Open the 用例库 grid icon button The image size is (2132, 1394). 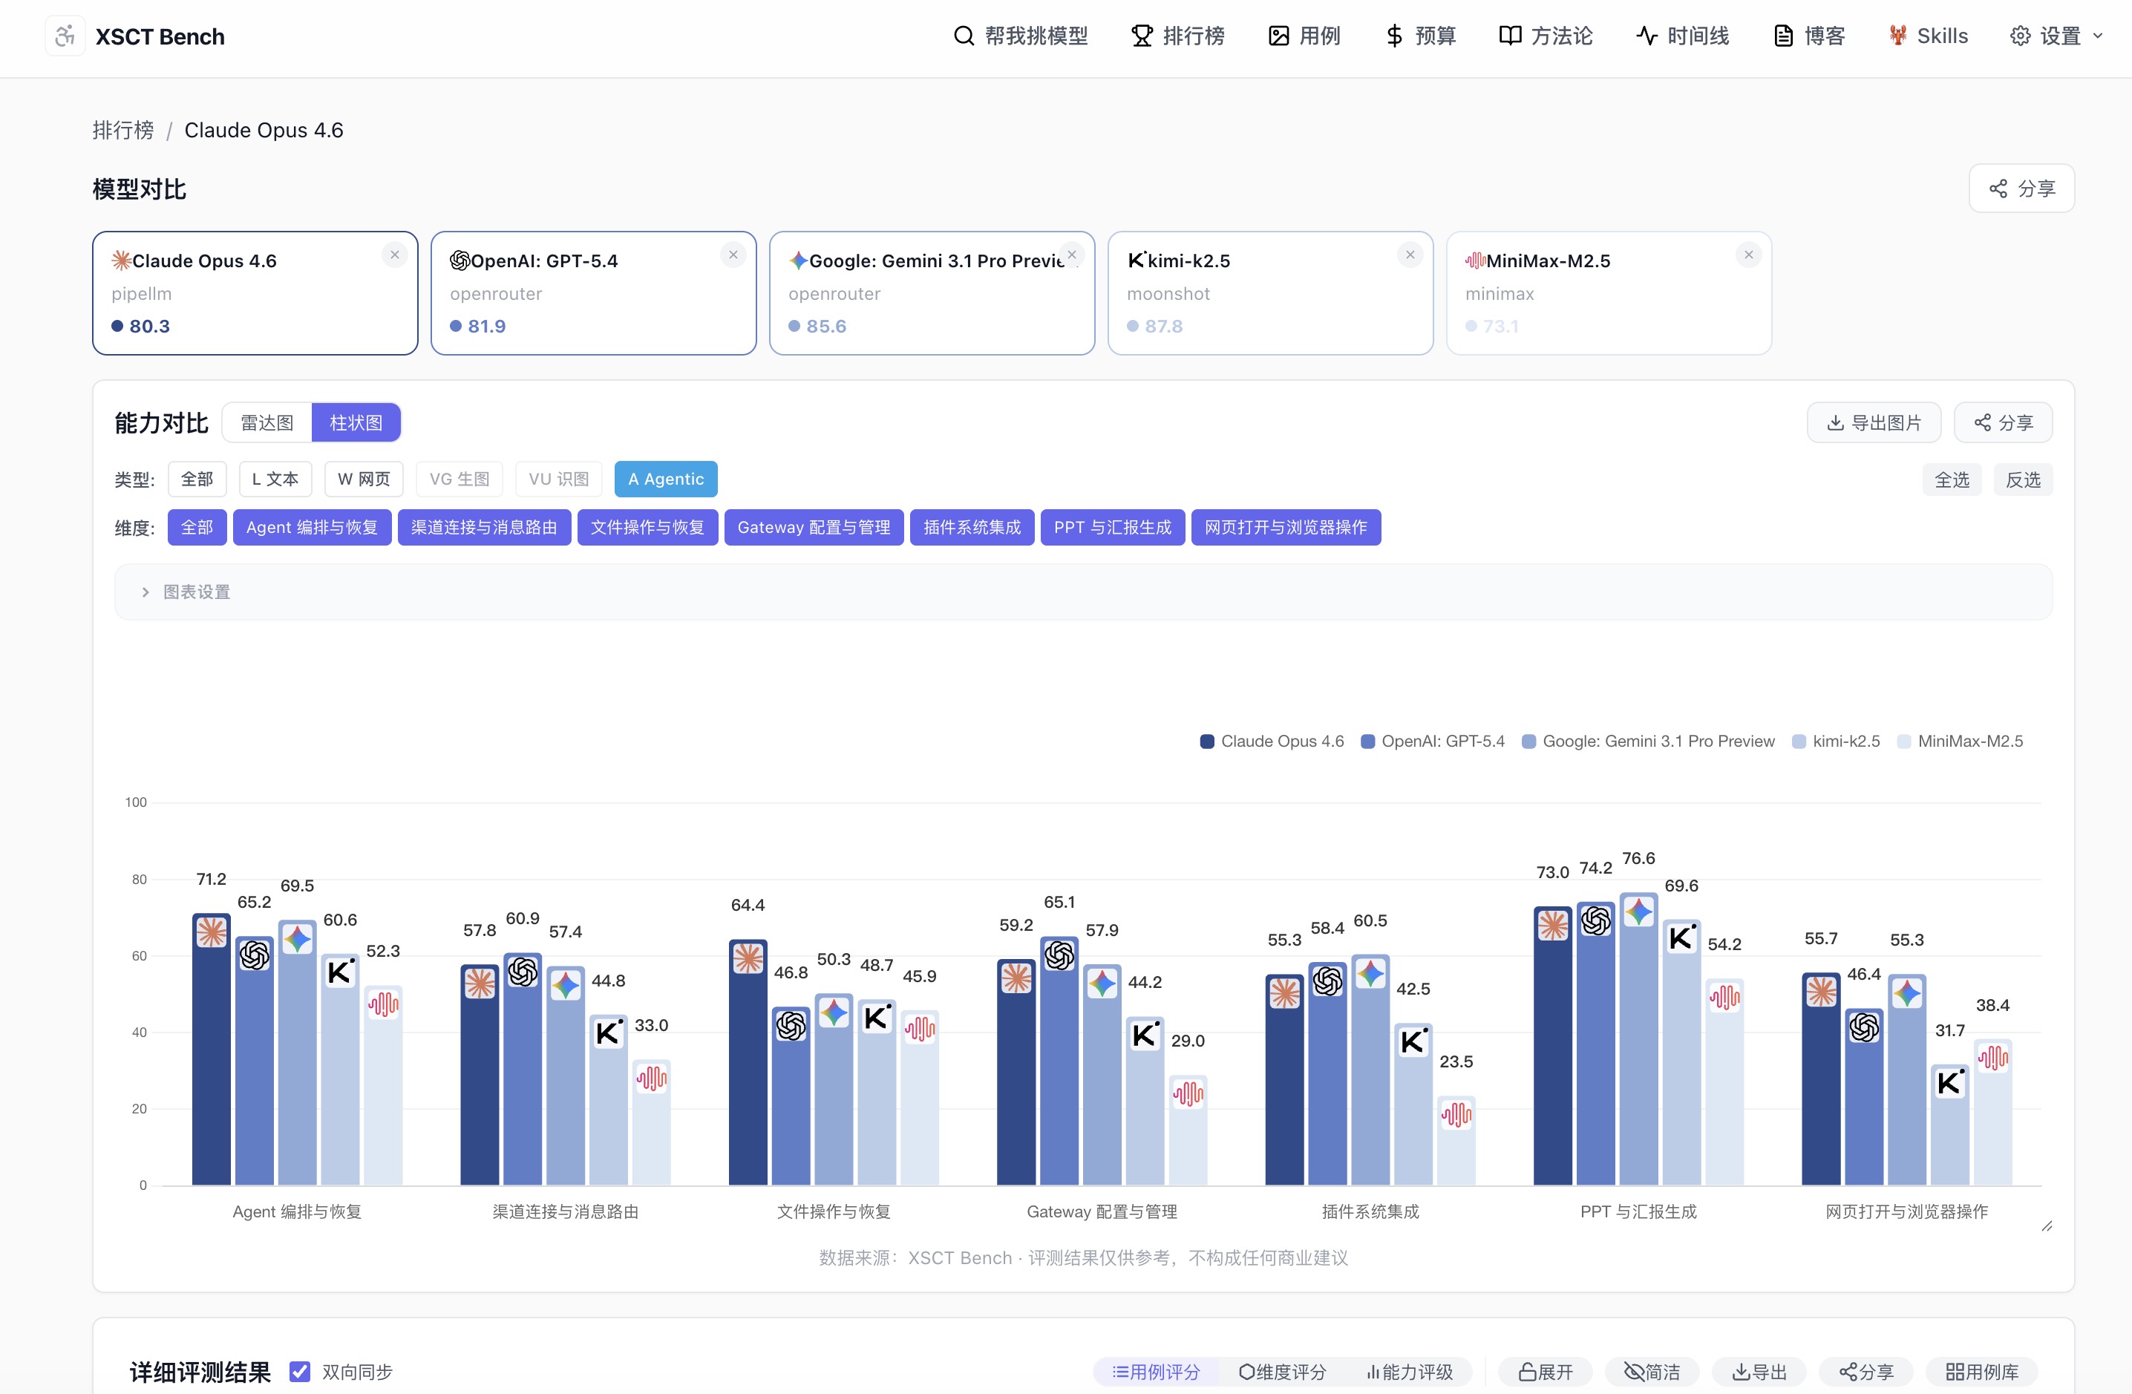[x=1981, y=1372]
